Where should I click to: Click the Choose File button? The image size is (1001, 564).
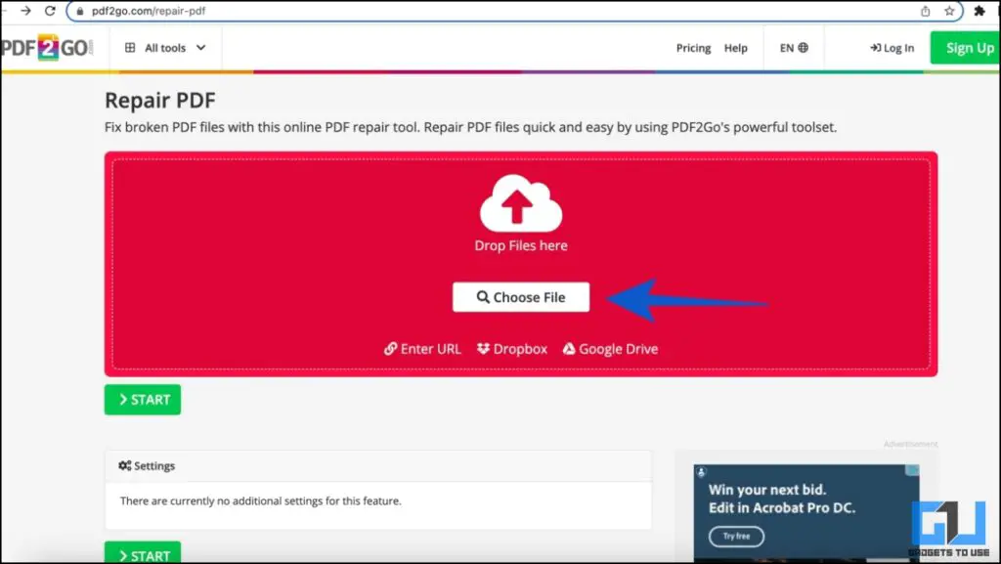click(521, 297)
